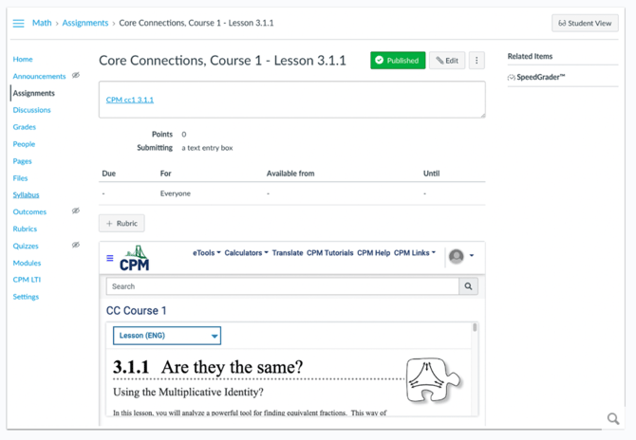Open CPM Help link
636x440 pixels.
tap(374, 253)
